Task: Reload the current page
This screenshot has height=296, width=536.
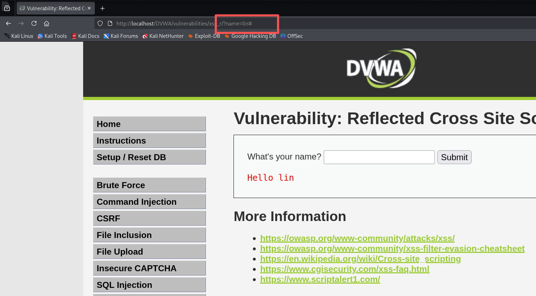Action: click(x=34, y=23)
